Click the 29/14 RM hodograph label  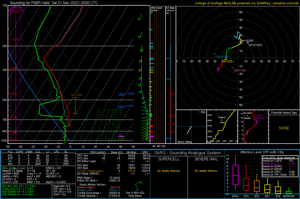[239, 70]
